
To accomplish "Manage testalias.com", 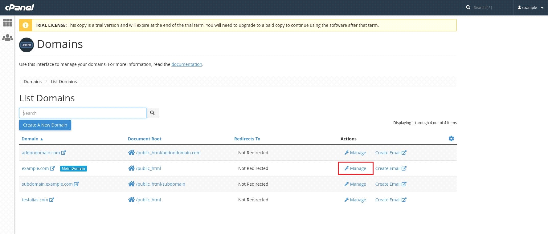I will [x=355, y=200].
